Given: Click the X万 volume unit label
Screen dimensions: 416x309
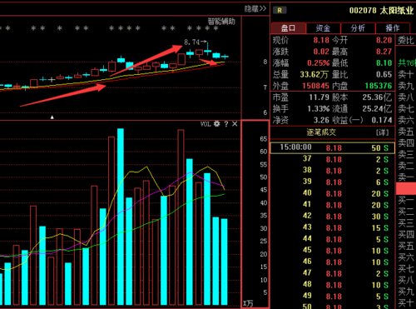Looking at the screenshot, I should (x=248, y=303).
